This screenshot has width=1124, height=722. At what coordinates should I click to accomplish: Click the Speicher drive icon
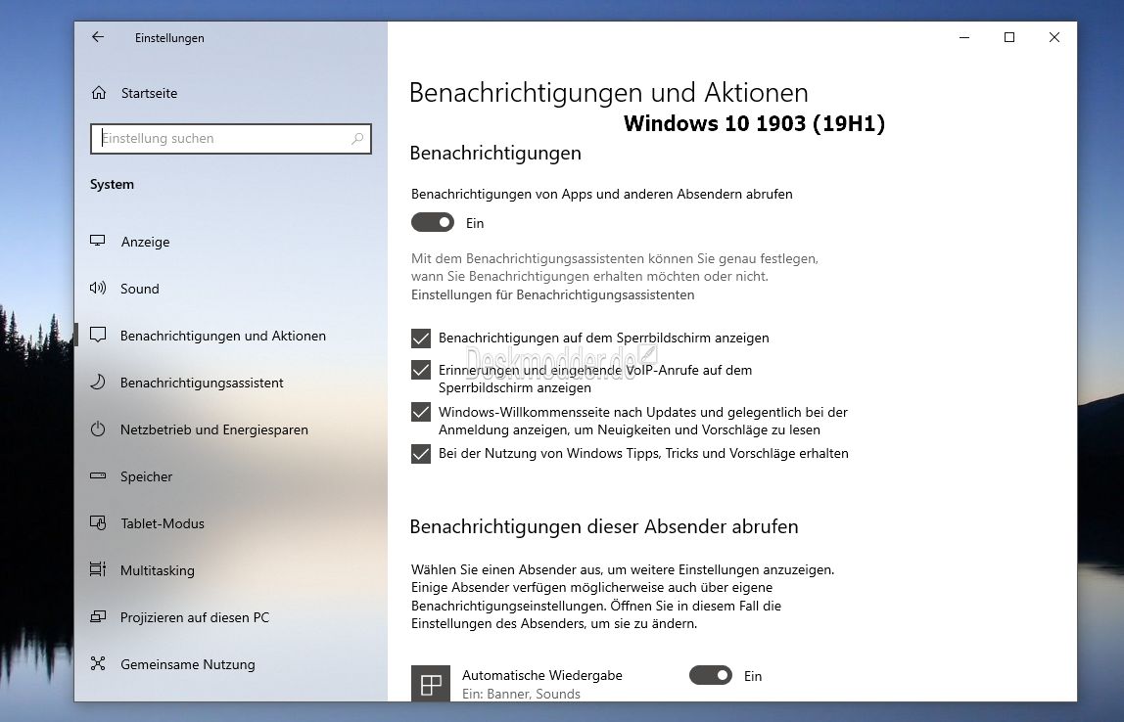click(x=98, y=475)
